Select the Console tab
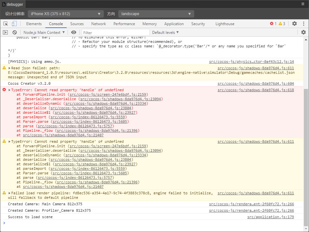309x232 pixels. pyautogui.click(x=56, y=24)
